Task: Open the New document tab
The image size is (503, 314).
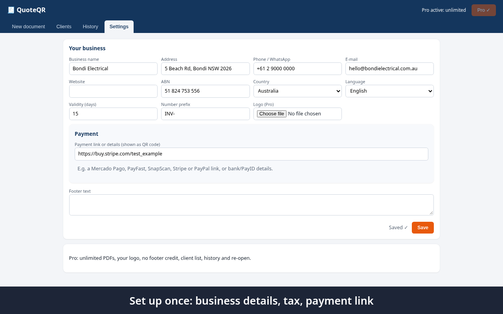Action: [28, 27]
